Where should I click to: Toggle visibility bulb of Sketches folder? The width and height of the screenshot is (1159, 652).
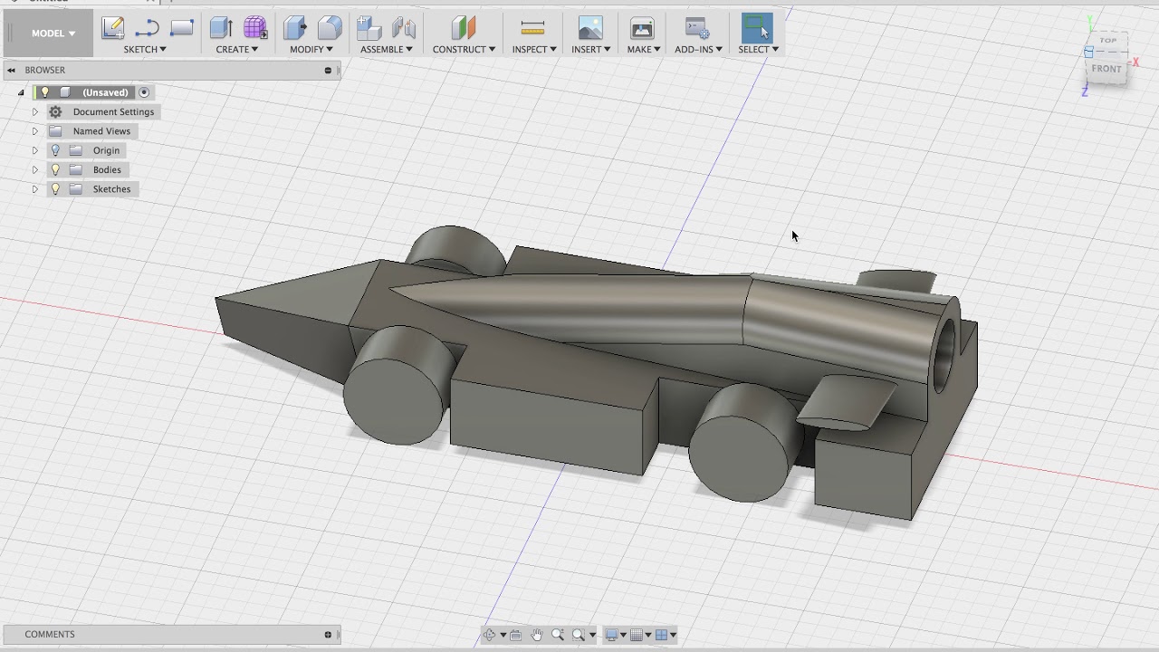tap(55, 189)
